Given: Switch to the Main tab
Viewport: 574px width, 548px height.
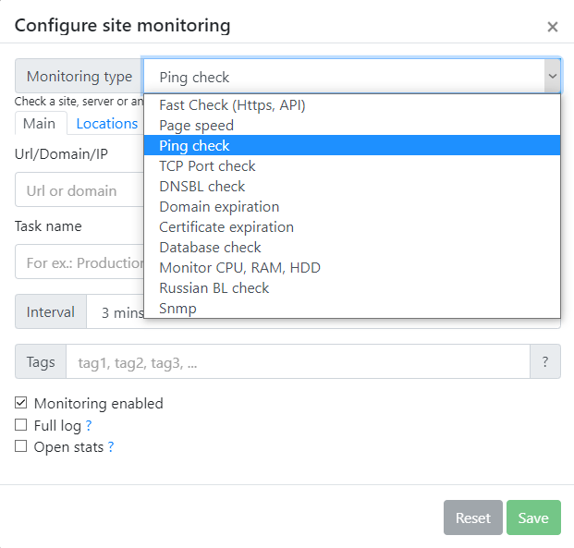Looking at the screenshot, I should coord(39,124).
